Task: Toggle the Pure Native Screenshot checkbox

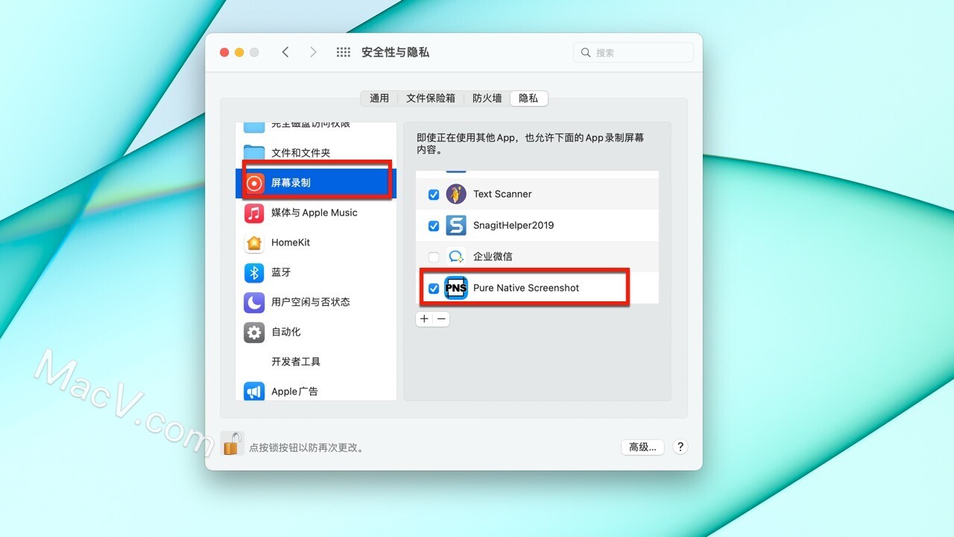Action: click(434, 288)
